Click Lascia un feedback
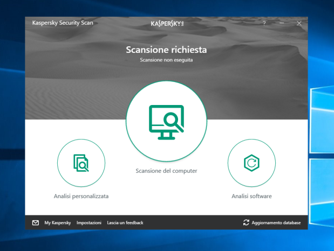Image resolution: width=334 pixels, height=251 pixels. pyautogui.click(x=125, y=222)
